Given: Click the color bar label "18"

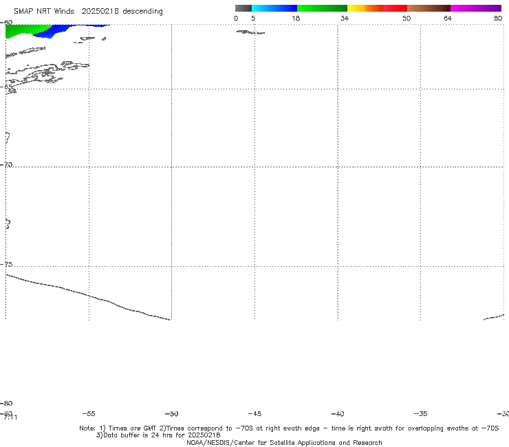Looking at the screenshot, I should (296, 18).
